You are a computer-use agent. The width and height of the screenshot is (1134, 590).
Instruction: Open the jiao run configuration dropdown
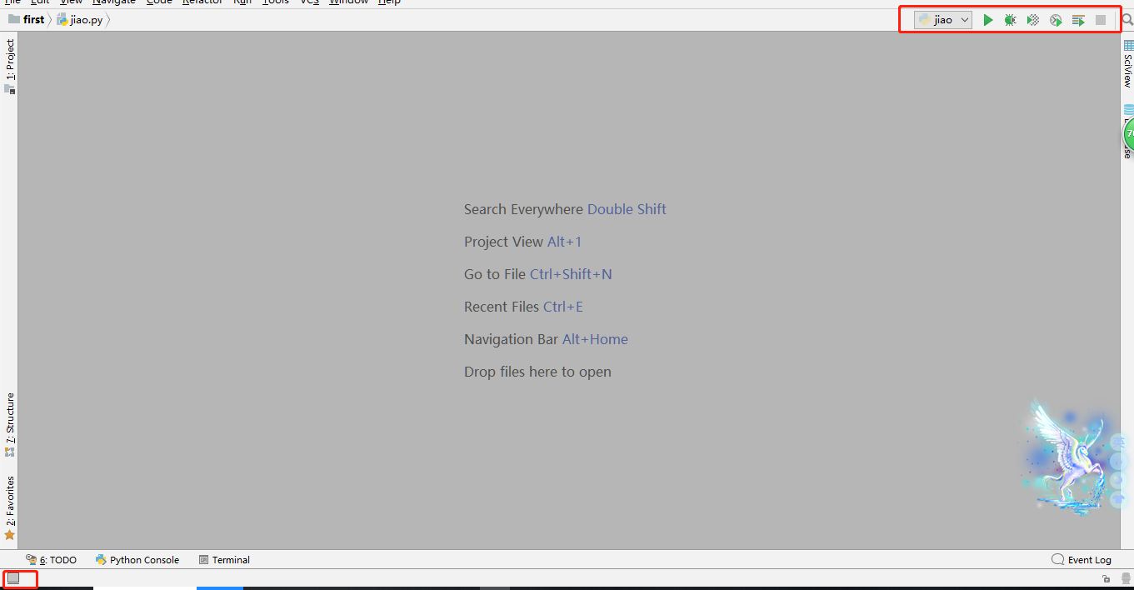coord(943,20)
